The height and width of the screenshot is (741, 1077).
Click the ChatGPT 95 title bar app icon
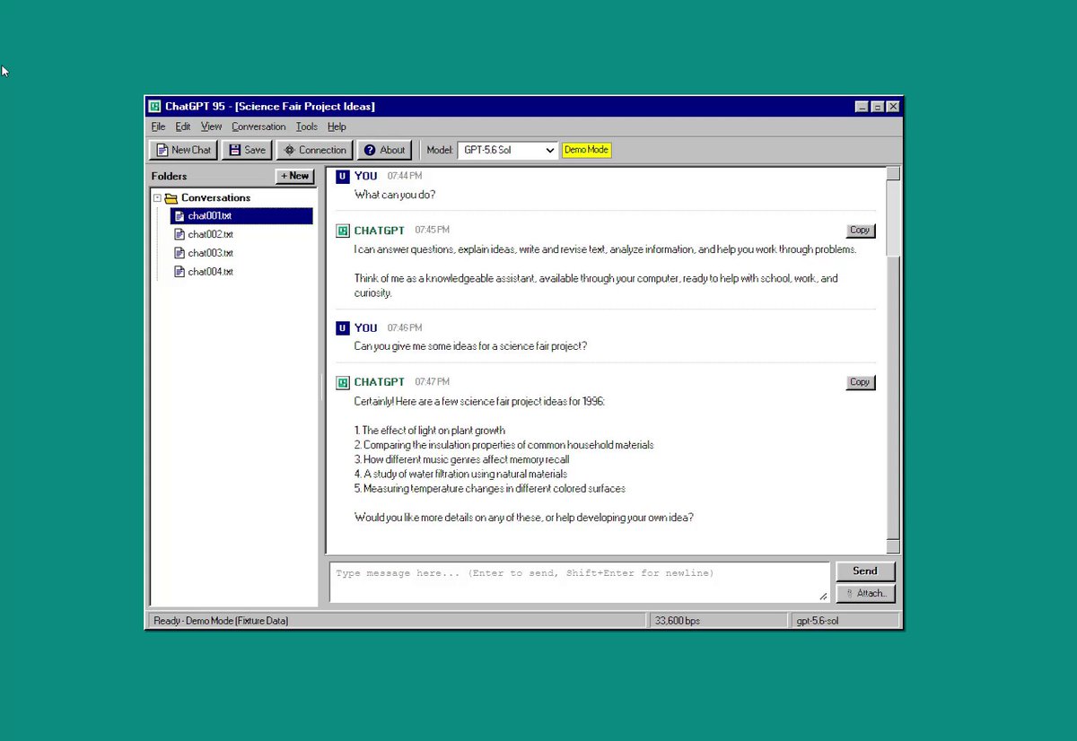[x=155, y=107]
